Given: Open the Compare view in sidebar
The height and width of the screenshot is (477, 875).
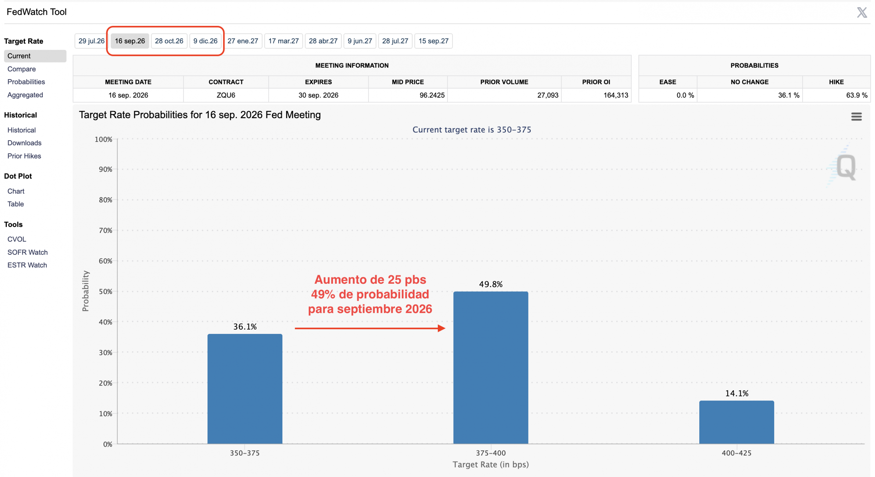Looking at the screenshot, I should coord(22,69).
